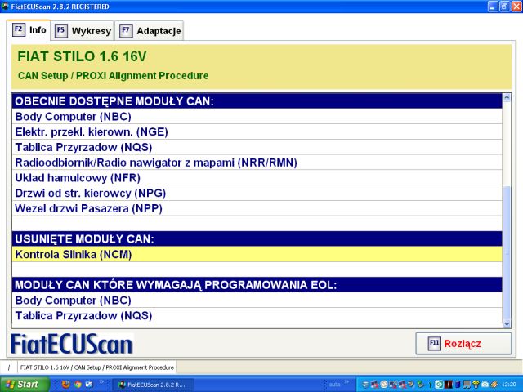Click the FiatECUScan title bar app icon
523x392 pixels.
click(5, 6)
